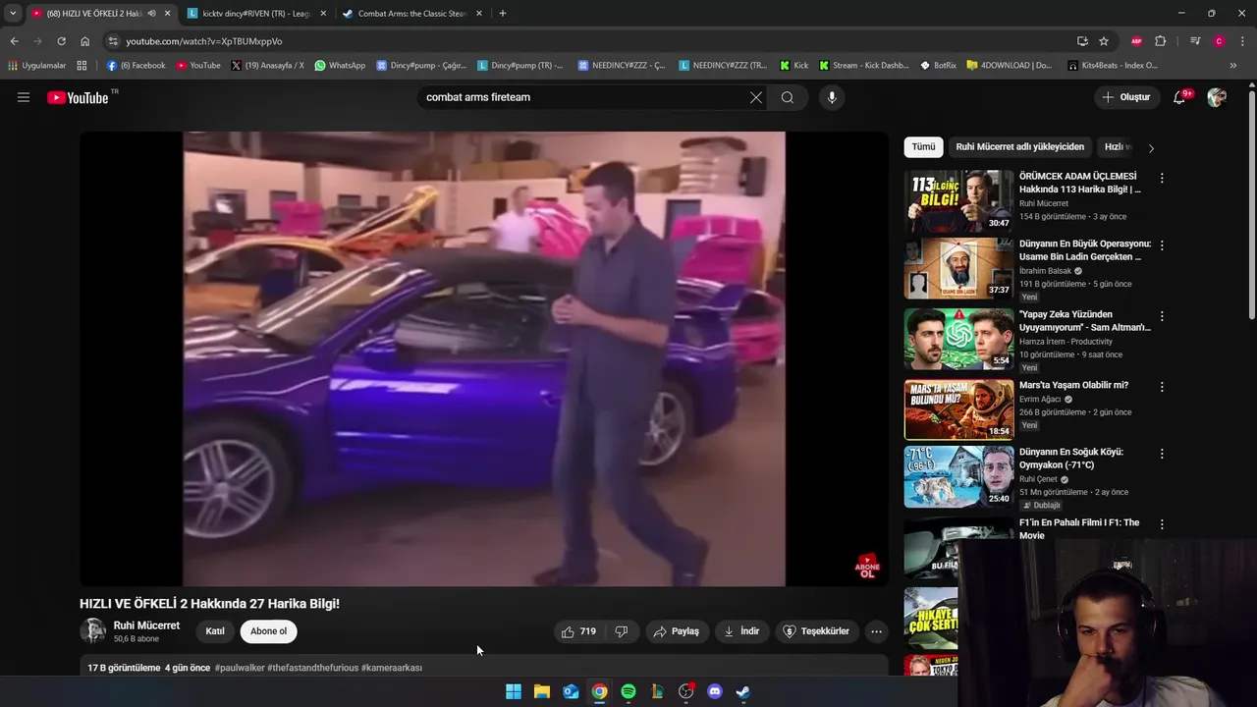
Task: Open the Mars'ta Yaşam Olabilir mi thumbnail
Action: [x=958, y=409]
